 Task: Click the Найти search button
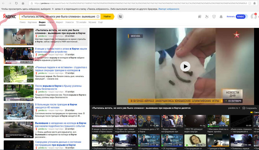(107, 17)
